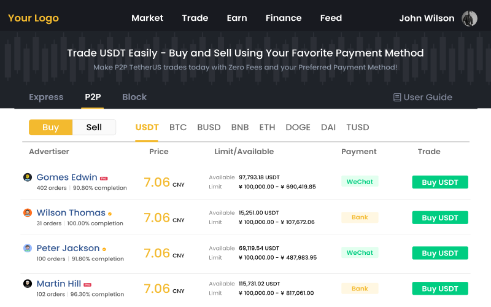The height and width of the screenshot is (307, 491).
Task: Click Wilson Thomas's avatar icon
Action: click(28, 212)
